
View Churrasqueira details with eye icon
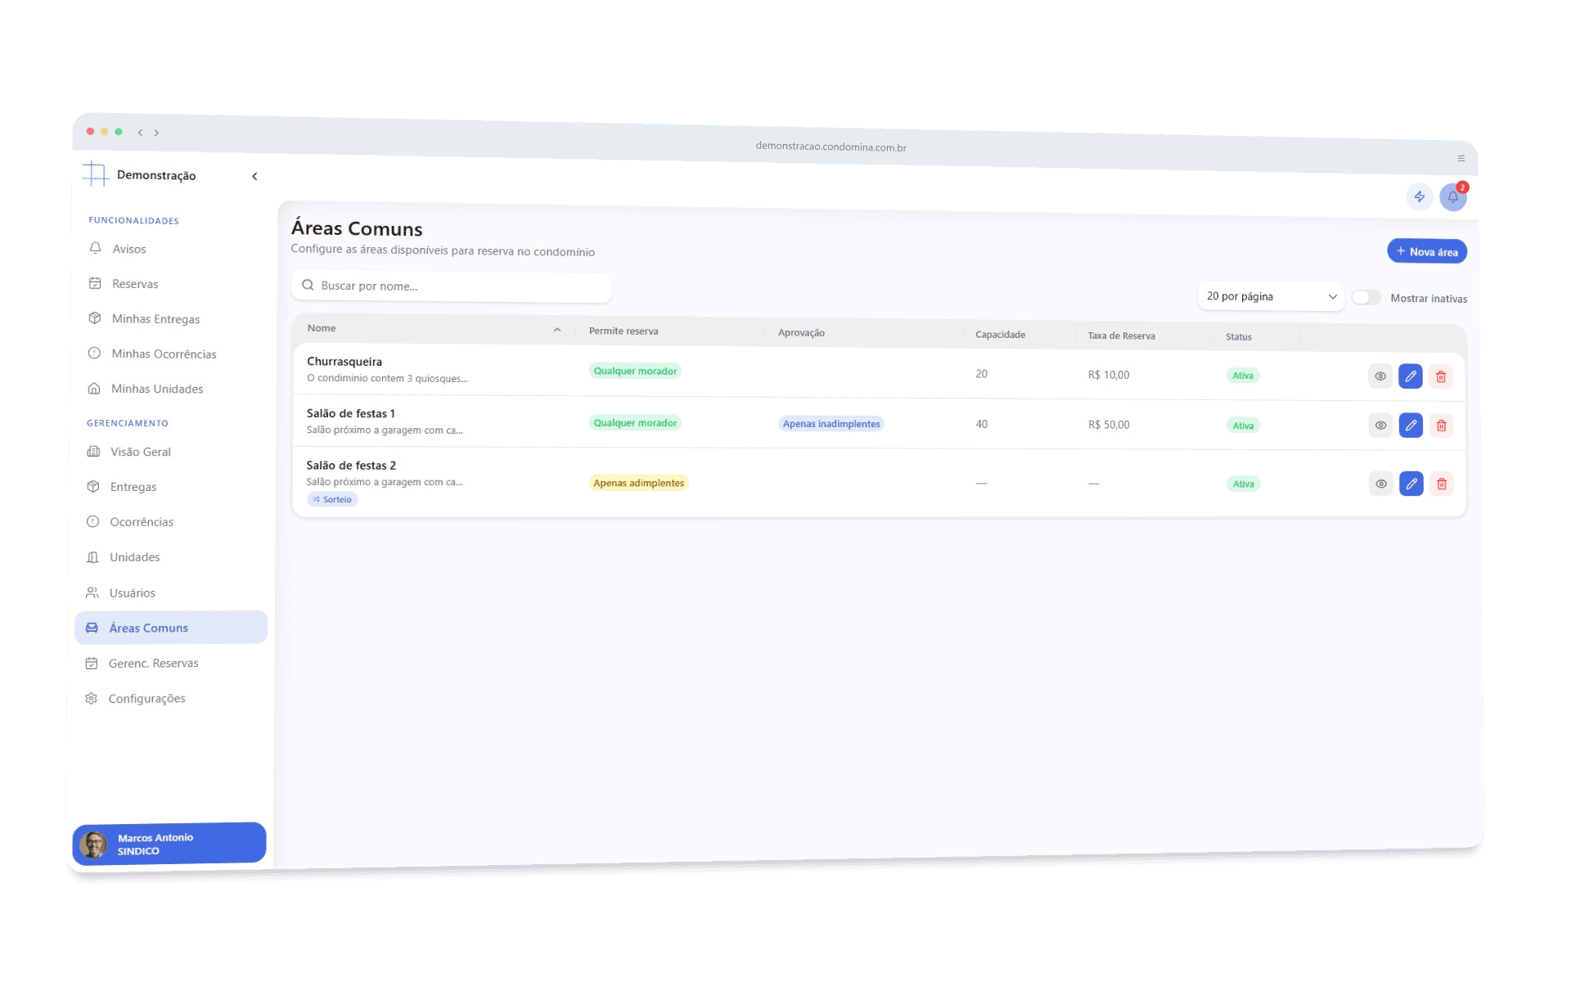tap(1380, 376)
